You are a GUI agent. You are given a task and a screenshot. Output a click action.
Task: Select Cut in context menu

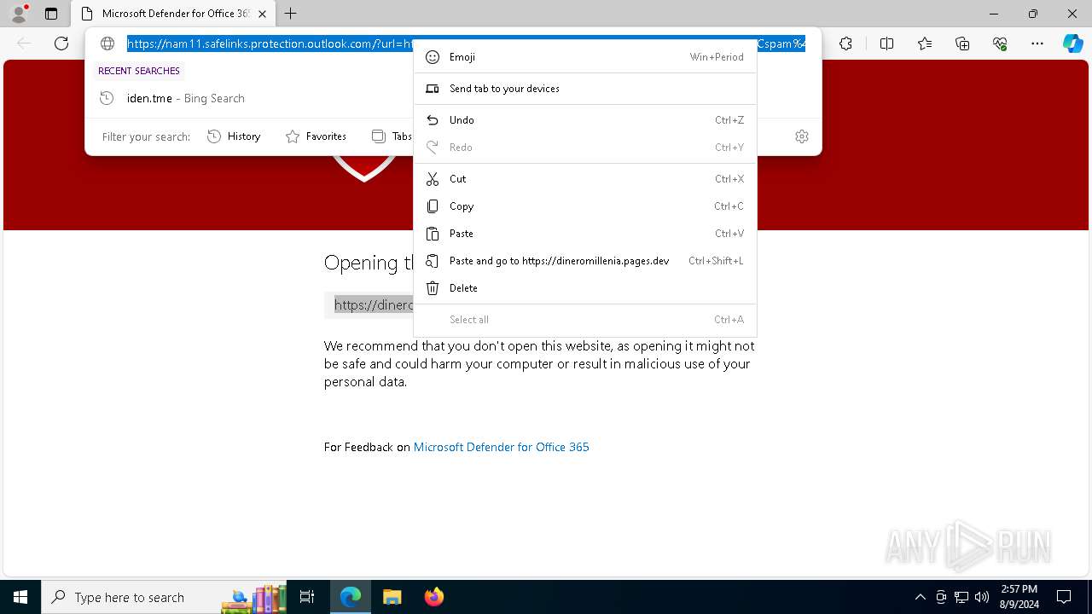point(585,179)
